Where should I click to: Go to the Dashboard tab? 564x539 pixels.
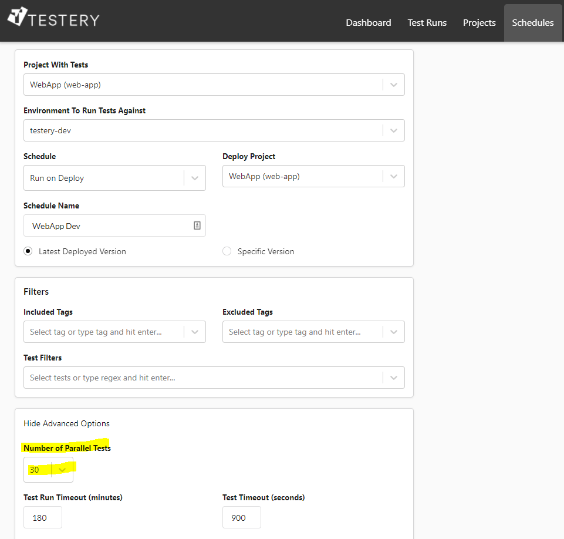point(368,23)
